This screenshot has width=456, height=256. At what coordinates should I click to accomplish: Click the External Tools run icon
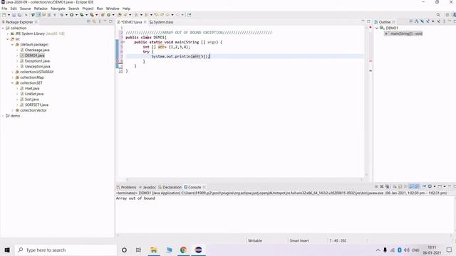92,15
